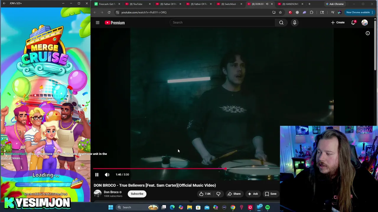The image size is (378, 212).
Task: Reload the page in Chrome
Action: tap(109, 12)
